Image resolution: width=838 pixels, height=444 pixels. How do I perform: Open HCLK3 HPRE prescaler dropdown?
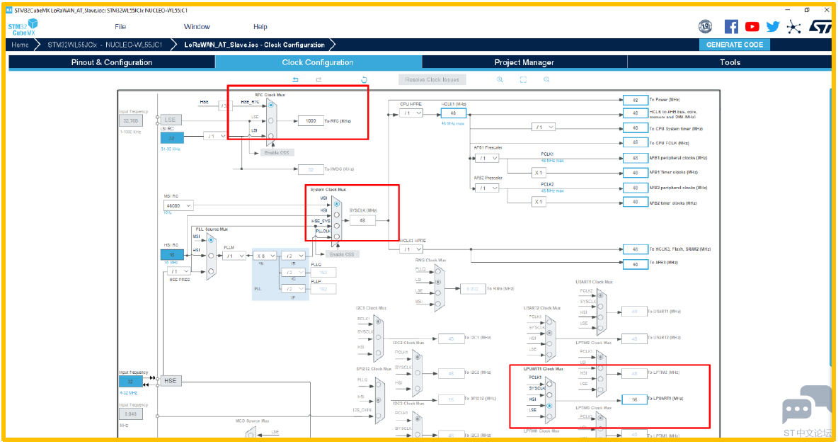click(411, 249)
